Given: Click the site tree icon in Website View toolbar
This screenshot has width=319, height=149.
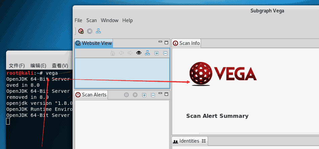Looking at the screenshot, I should tap(147, 53).
